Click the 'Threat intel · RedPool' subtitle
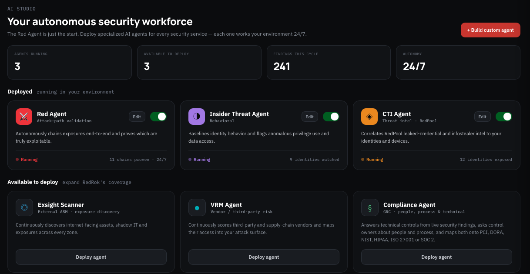Image resolution: width=530 pixels, height=274 pixels. tap(409, 121)
